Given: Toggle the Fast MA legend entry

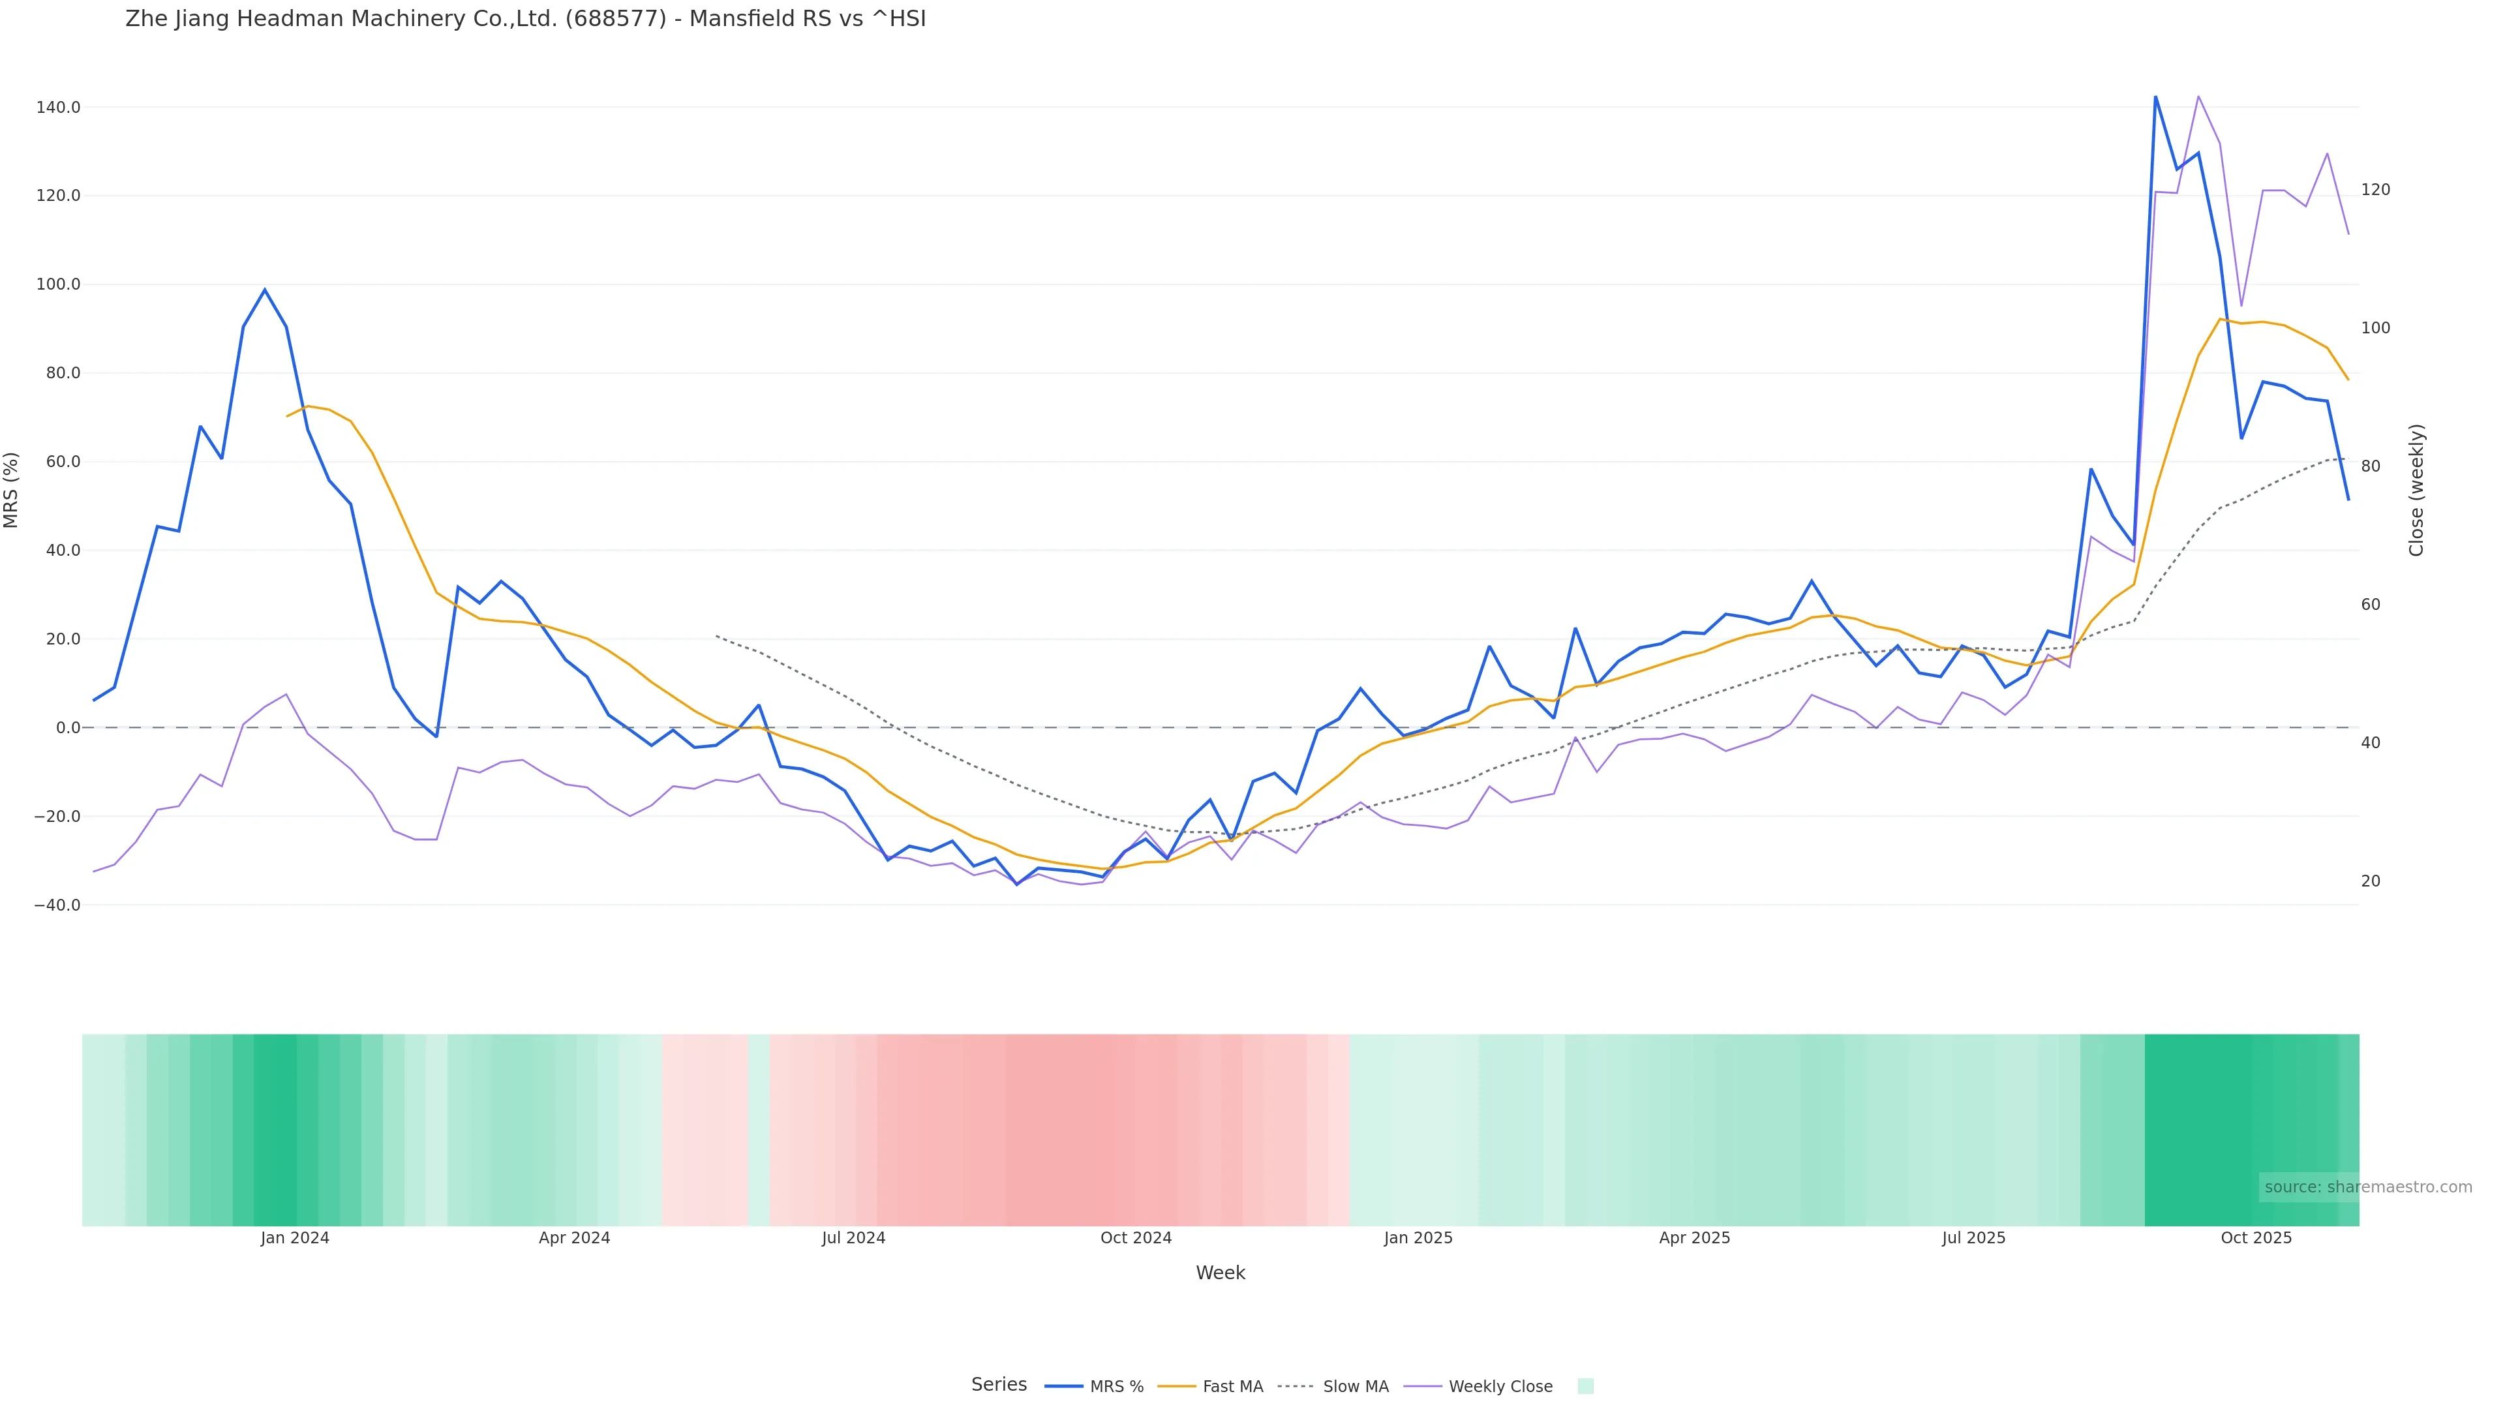Looking at the screenshot, I should [x=1232, y=1387].
